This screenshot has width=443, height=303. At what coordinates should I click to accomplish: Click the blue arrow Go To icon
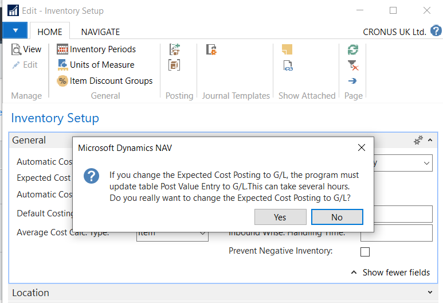point(353,81)
